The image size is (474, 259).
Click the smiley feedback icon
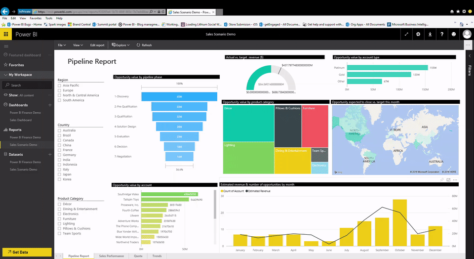454,34
